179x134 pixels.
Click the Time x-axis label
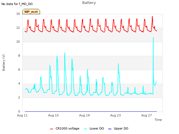click(158, 120)
